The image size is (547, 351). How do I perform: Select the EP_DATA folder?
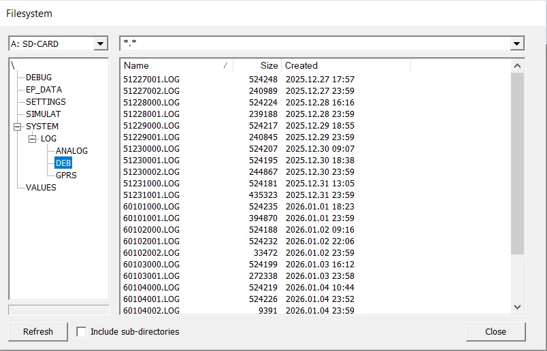point(44,90)
